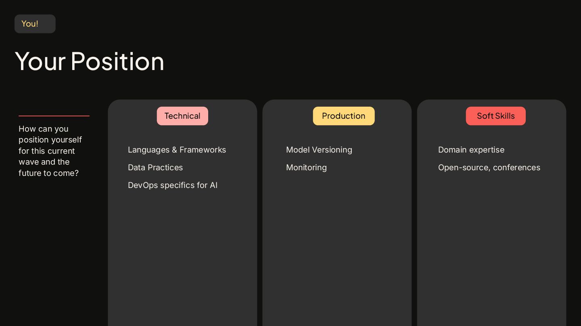
Task: Select the "Monitoring" list item
Action: [306, 167]
